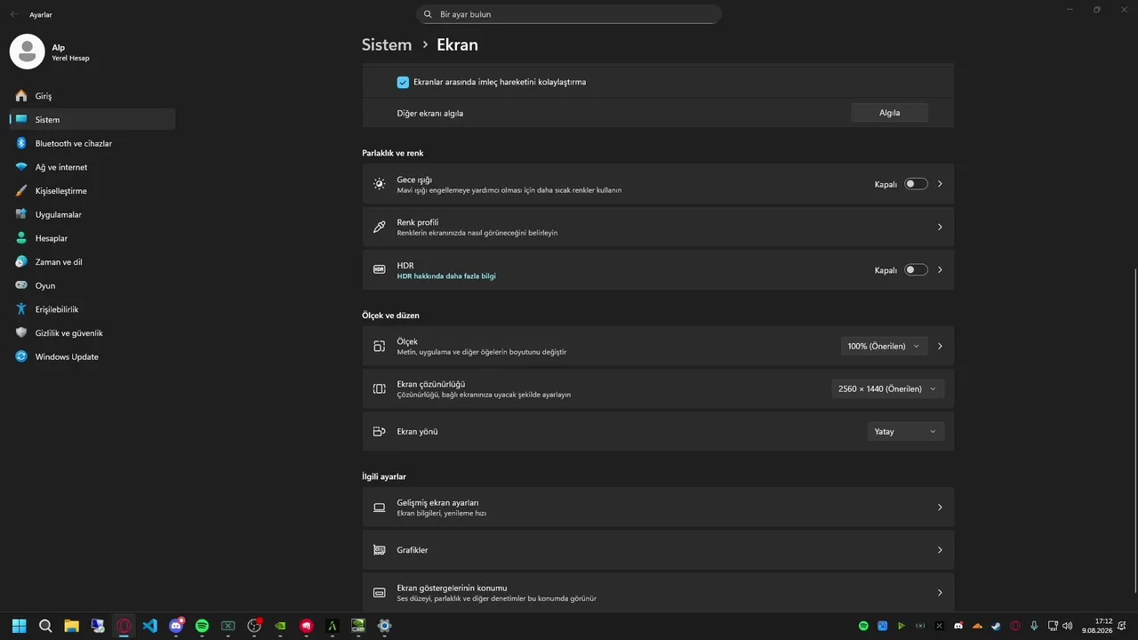Image resolution: width=1138 pixels, height=640 pixels.
Task: Open Discord from the taskbar
Action: point(176,626)
